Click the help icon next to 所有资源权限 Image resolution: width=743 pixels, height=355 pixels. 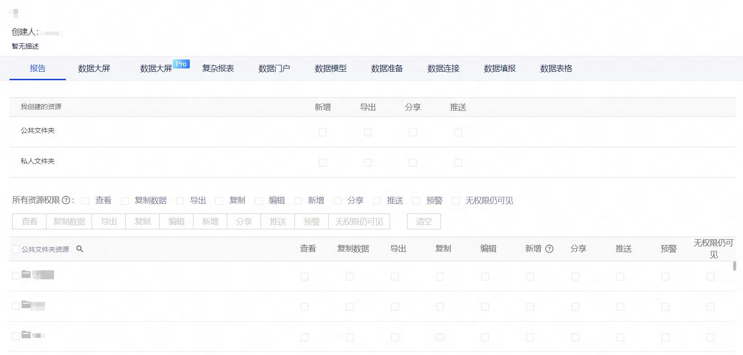[66, 200]
